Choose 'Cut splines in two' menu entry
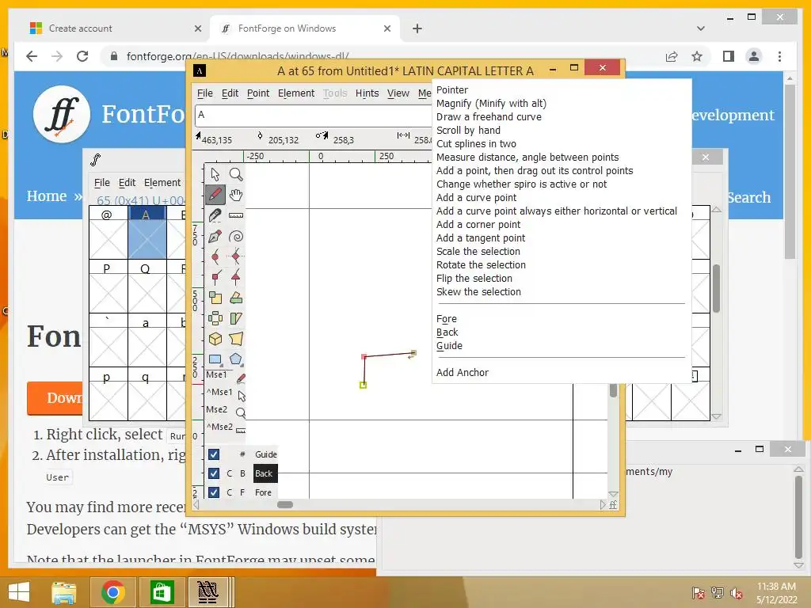Viewport: 811px width, 608px height. [476, 144]
